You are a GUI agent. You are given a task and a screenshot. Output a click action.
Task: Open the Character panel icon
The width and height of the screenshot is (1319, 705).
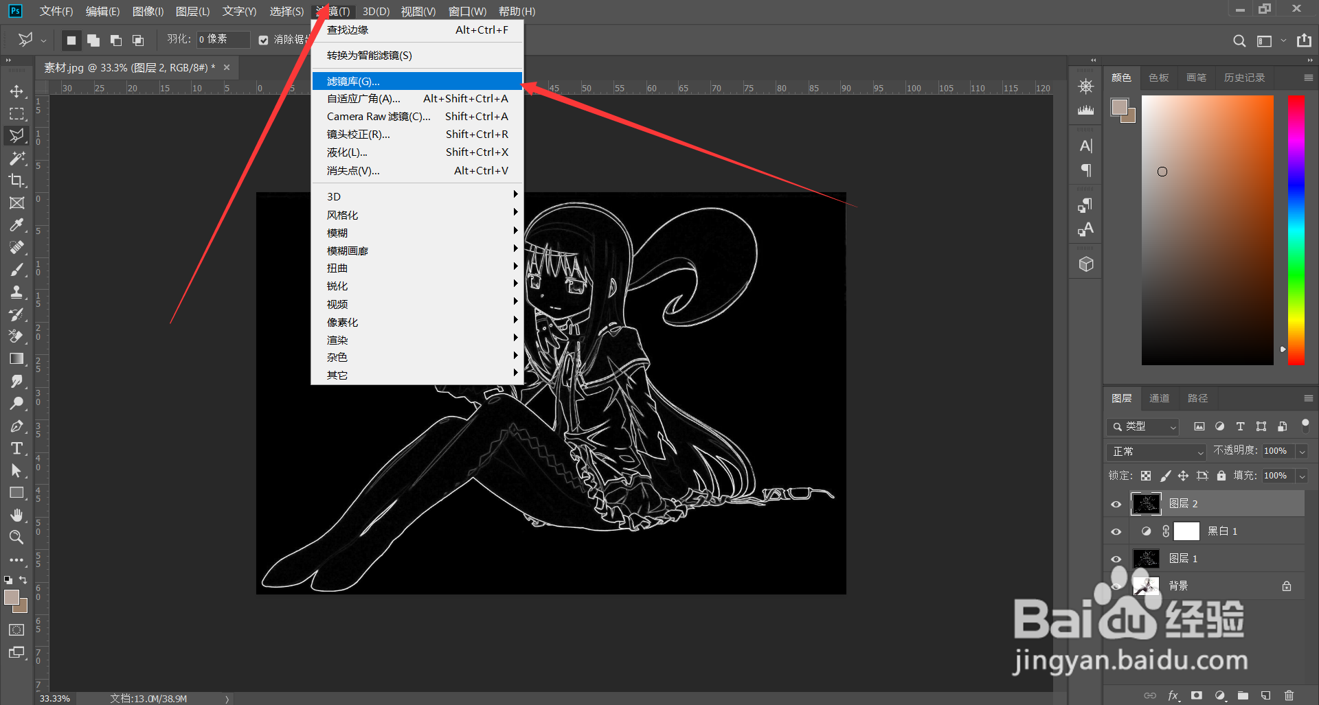pos(1086,146)
